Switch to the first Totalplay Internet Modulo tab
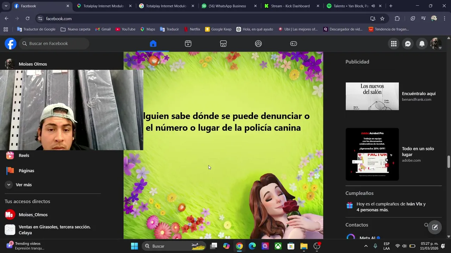Viewport: 451px width, 253px height. [104, 6]
